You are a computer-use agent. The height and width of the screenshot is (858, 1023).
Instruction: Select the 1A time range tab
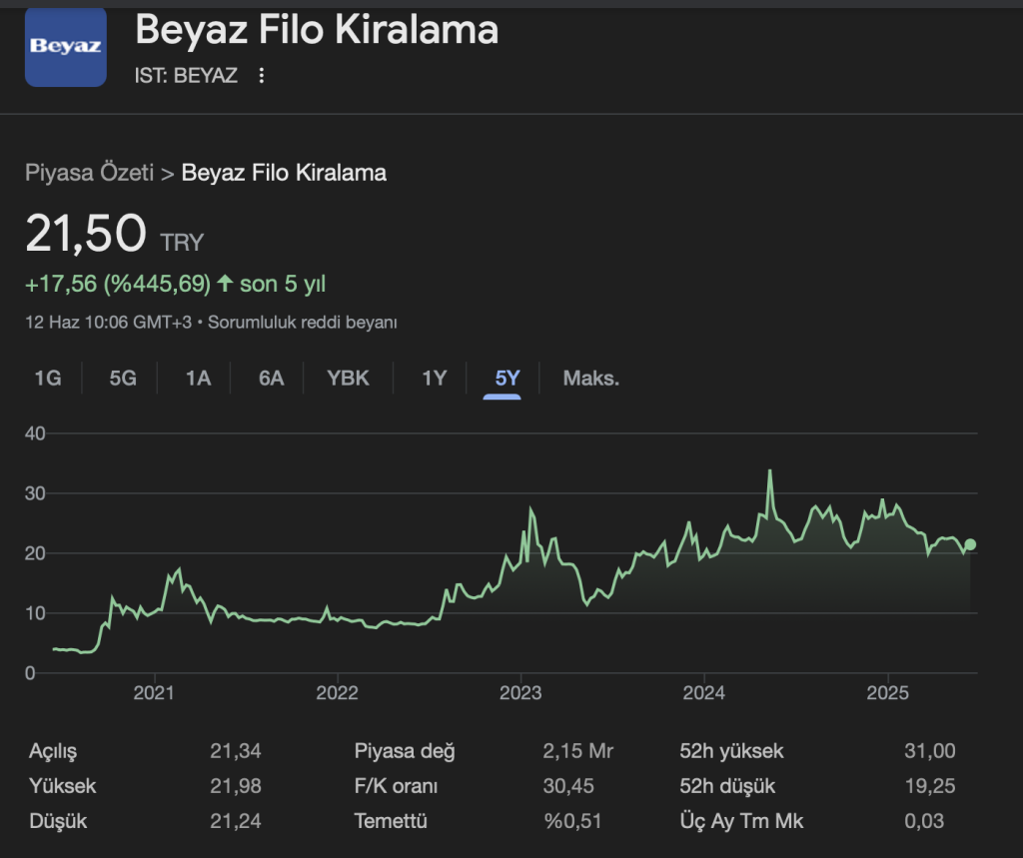[x=198, y=379]
